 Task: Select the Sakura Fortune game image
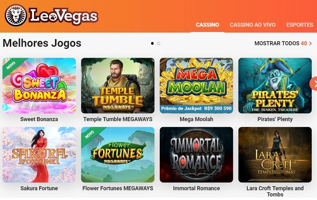39,155
